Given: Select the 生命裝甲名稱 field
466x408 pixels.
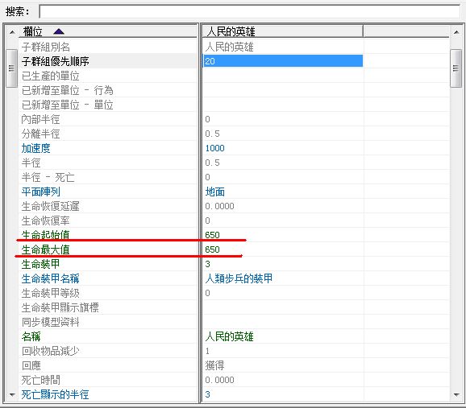Looking at the screenshot, I should tap(107, 278).
